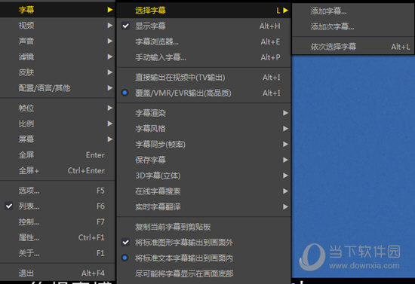
Task: Expand 3D字幕(立体) submenu arrow
Action: pos(285,176)
